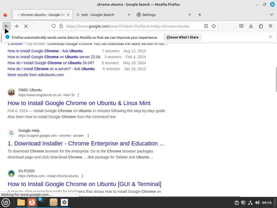Screen dimensions: 277x208
Task: Click the 09:10 clock in the panel
Action: coord(267,203)
